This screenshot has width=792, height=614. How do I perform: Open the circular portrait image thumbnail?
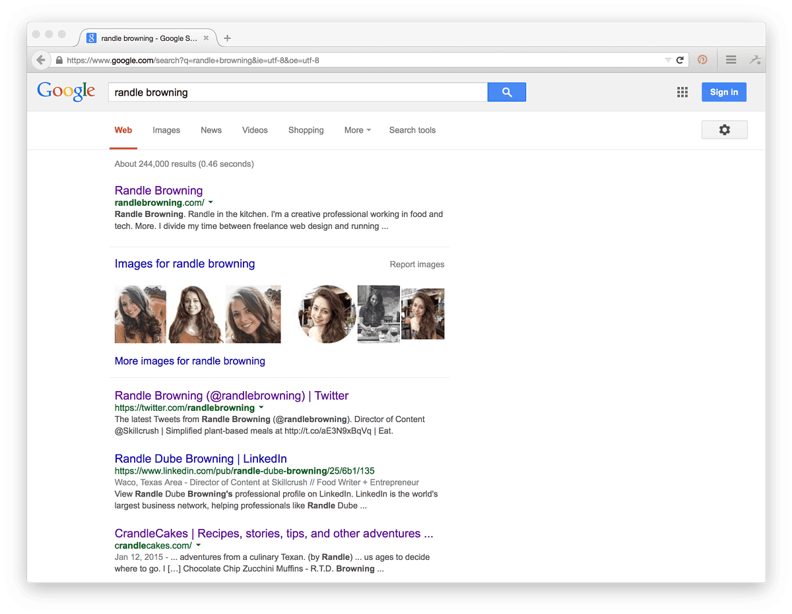pyautogui.click(x=327, y=315)
